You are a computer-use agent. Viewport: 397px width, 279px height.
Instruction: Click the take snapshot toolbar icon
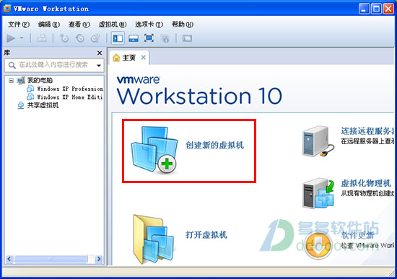pyautogui.click(x=64, y=38)
